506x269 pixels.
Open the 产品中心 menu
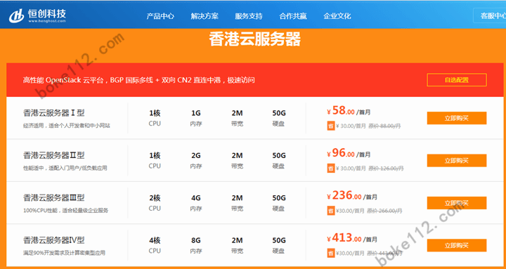pyautogui.click(x=160, y=16)
